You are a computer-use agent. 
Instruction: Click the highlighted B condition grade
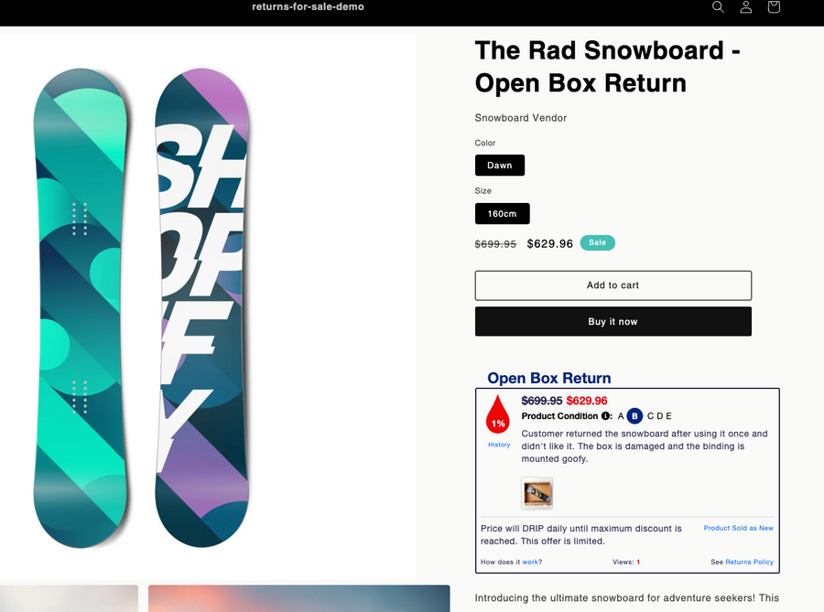click(x=635, y=416)
